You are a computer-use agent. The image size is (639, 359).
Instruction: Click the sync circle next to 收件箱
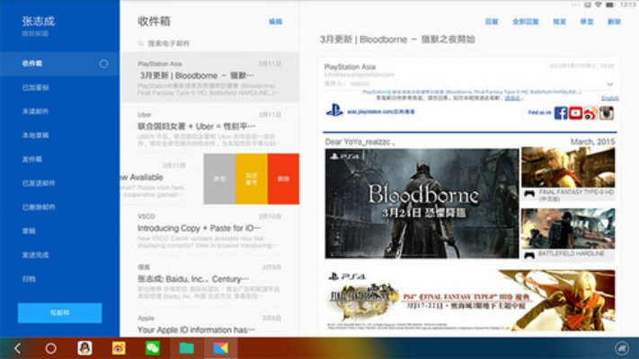(103, 64)
